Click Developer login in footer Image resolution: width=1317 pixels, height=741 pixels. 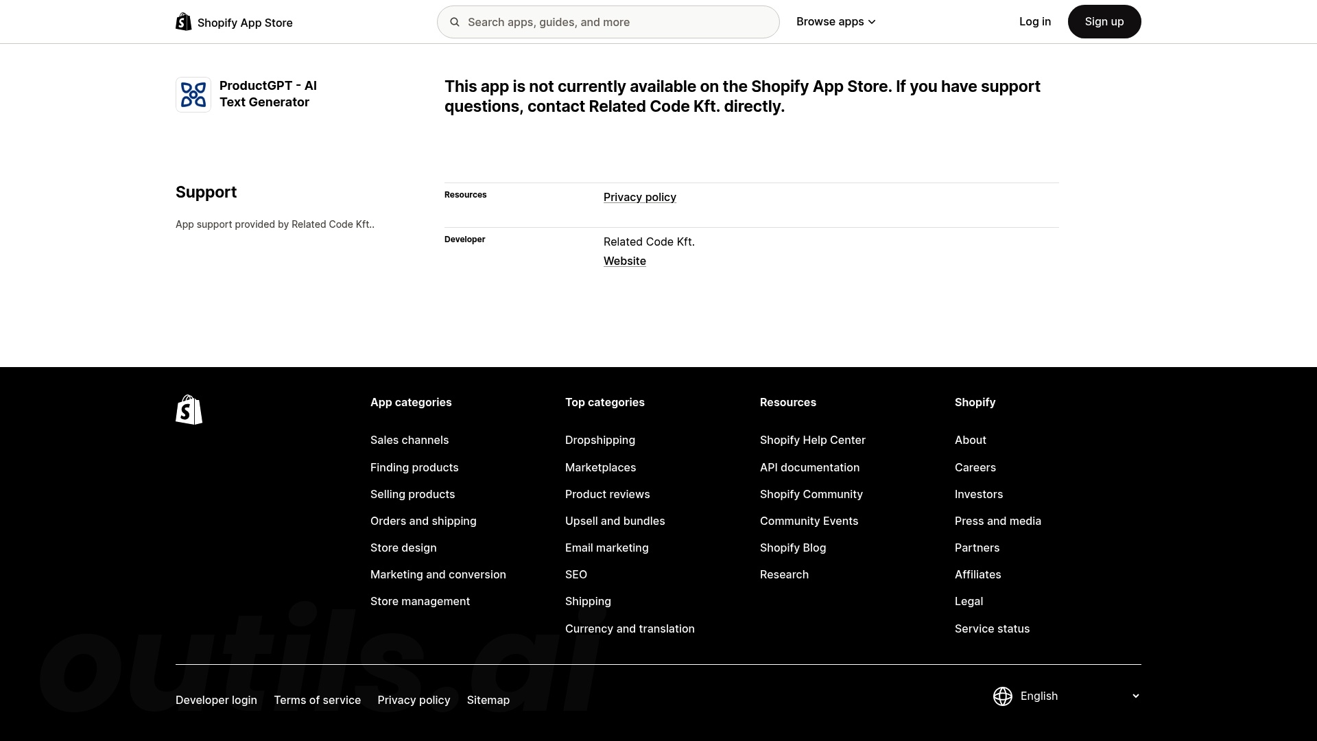tap(216, 701)
